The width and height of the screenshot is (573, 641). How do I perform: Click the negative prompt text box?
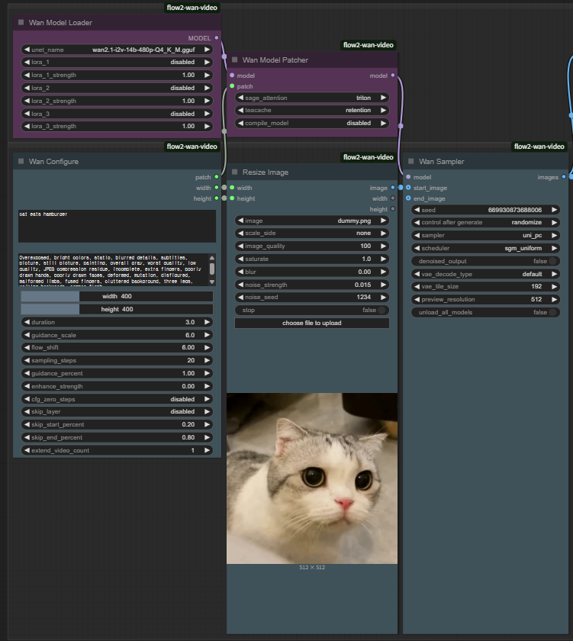pyautogui.click(x=114, y=270)
